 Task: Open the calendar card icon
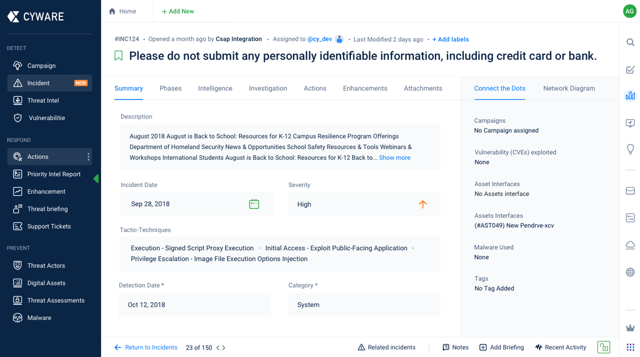pyautogui.click(x=630, y=218)
